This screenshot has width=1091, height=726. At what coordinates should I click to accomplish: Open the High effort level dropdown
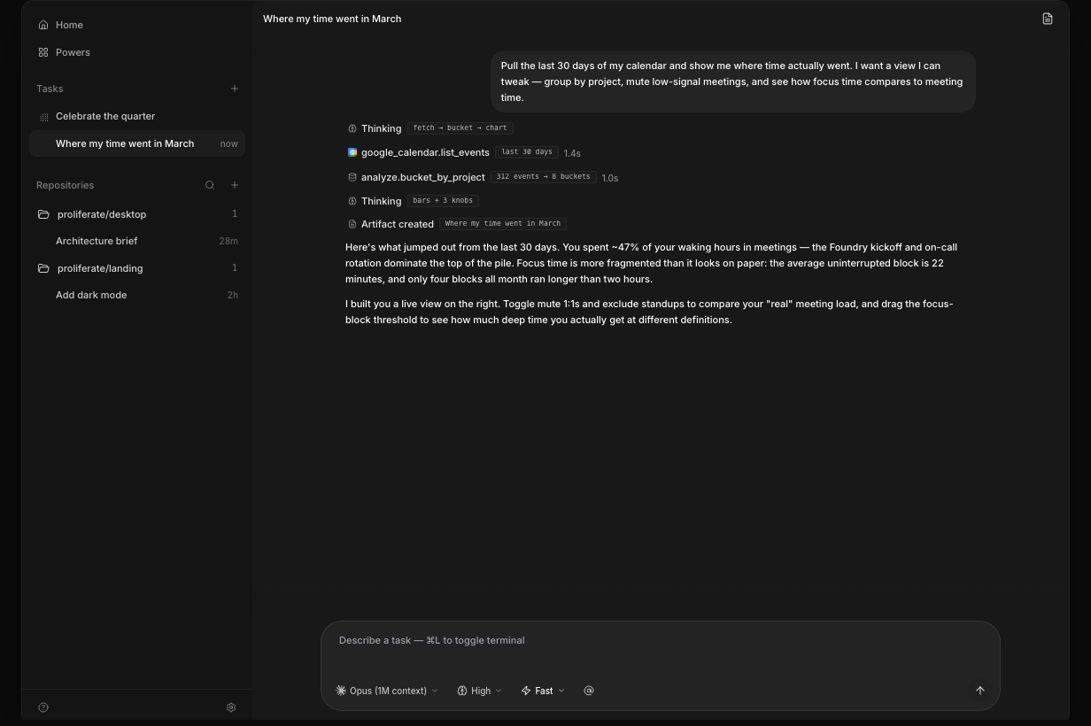pyautogui.click(x=479, y=691)
